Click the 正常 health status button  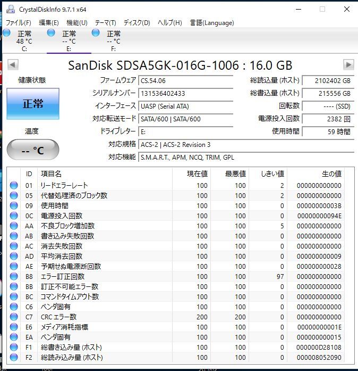click(x=33, y=104)
